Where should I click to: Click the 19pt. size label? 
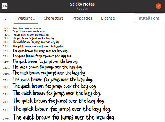coord(6,94)
